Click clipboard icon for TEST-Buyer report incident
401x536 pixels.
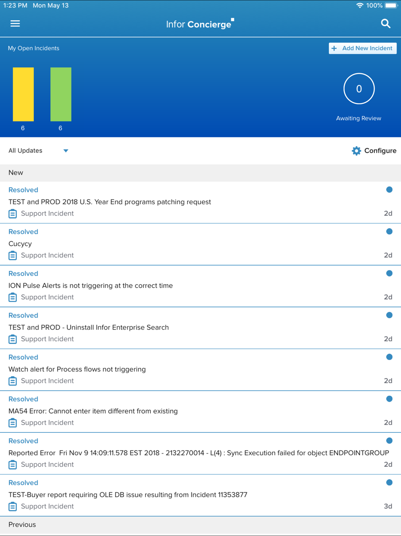pos(13,506)
